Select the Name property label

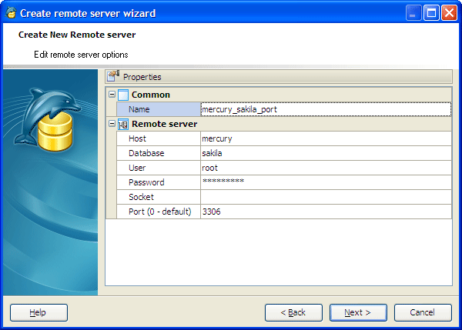[x=159, y=109]
